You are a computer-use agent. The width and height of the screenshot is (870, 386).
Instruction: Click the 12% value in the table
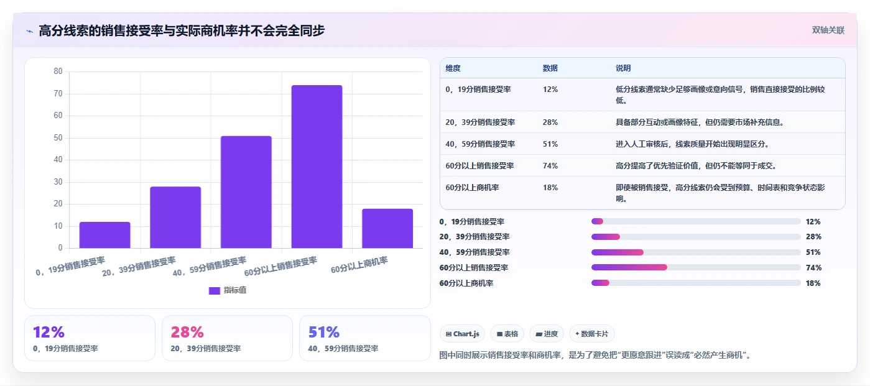pyautogui.click(x=550, y=89)
